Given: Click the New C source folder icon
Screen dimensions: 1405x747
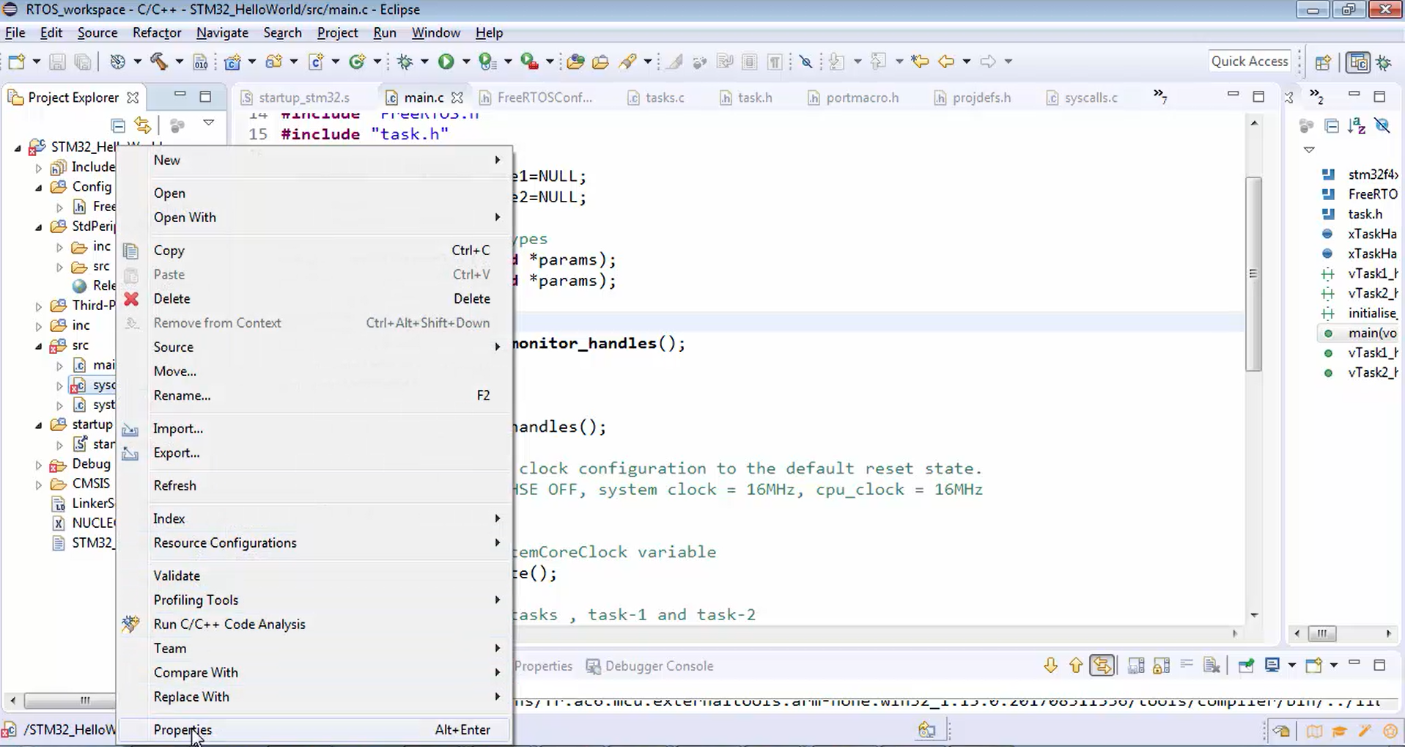Looking at the screenshot, I should click(274, 62).
